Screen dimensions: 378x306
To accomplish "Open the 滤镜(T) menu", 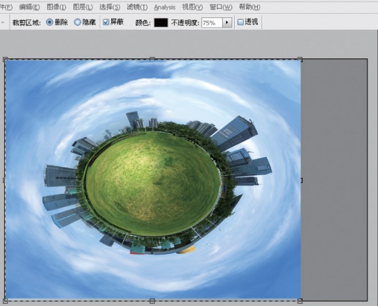I will (x=137, y=7).
